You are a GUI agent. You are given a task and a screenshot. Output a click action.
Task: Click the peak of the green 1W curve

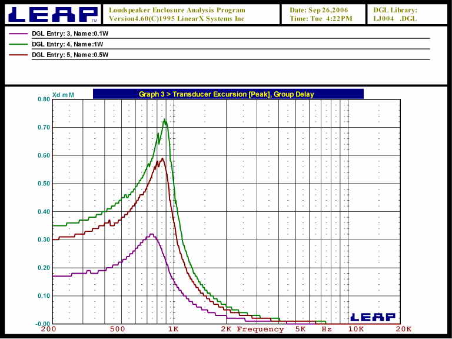[x=165, y=119]
